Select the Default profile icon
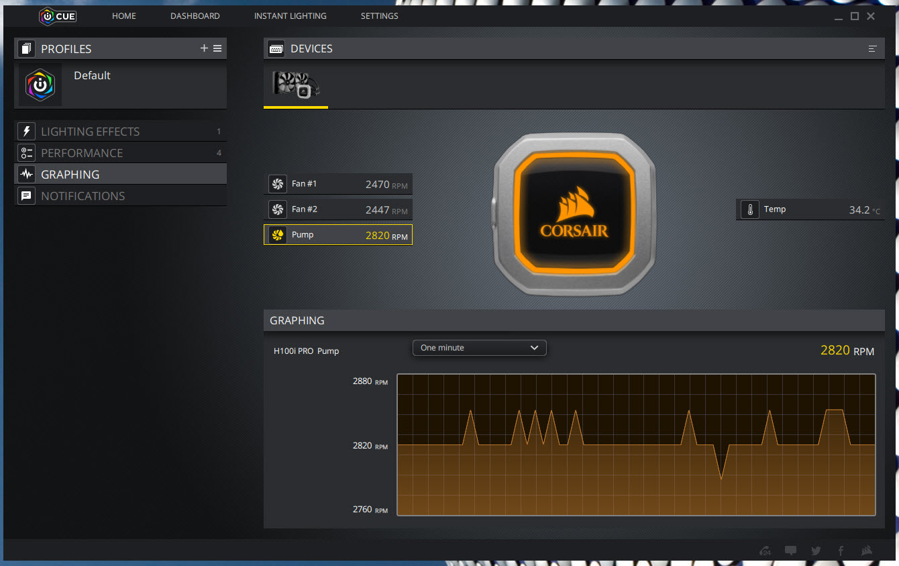 pyautogui.click(x=40, y=85)
